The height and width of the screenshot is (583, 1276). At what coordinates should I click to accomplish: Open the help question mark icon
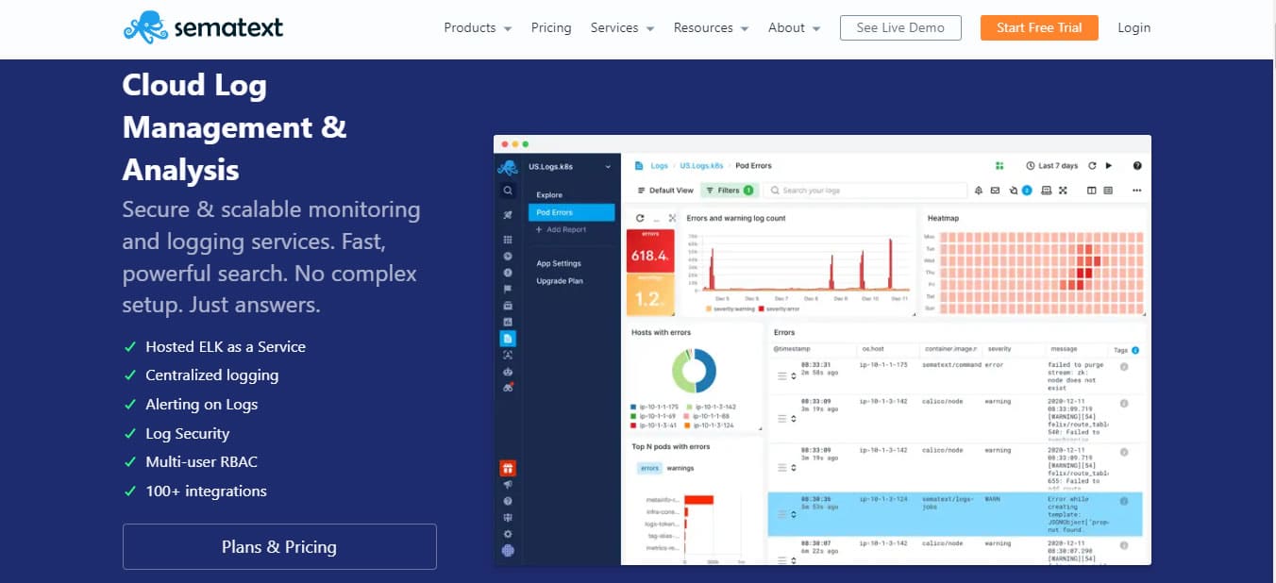pyautogui.click(x=1137, y=165)
